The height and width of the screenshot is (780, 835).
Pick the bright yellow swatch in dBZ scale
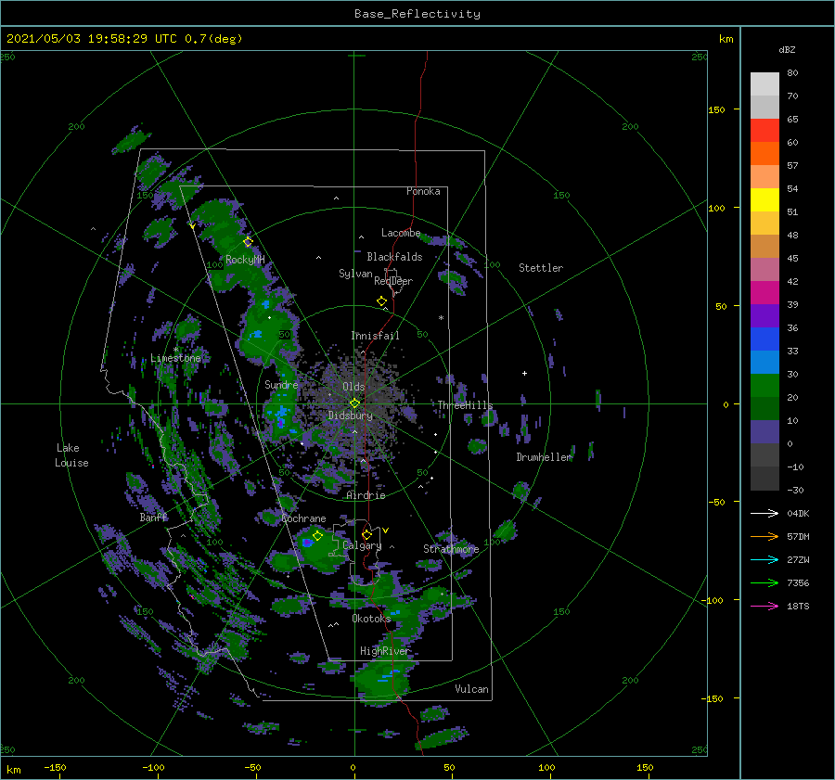click(764, 199)
